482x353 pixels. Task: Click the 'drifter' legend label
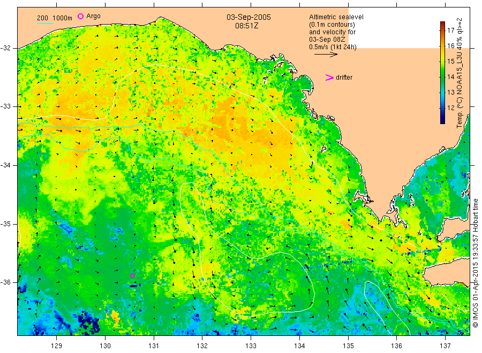coord(344,78)
